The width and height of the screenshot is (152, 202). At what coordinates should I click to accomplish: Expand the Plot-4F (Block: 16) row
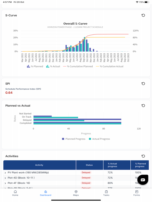click(x=5, y=183)
